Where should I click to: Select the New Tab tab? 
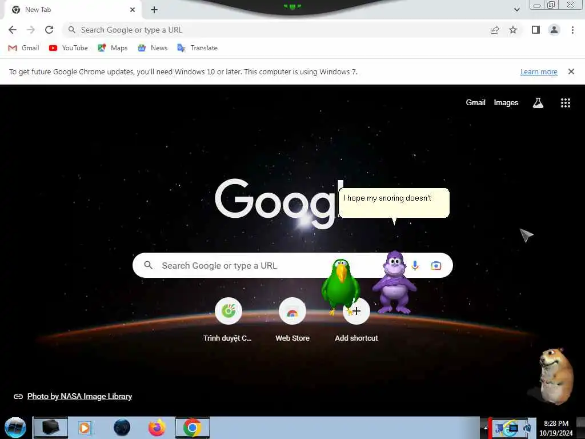73,10
